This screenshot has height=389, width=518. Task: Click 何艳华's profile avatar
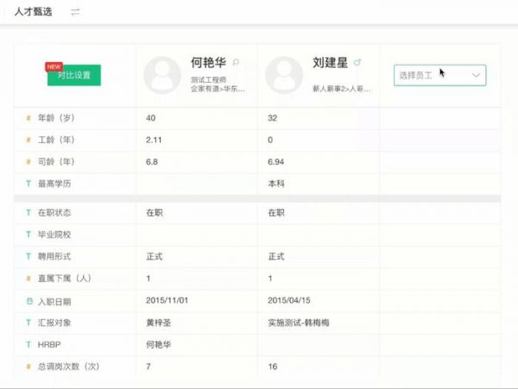coord(161,75)
